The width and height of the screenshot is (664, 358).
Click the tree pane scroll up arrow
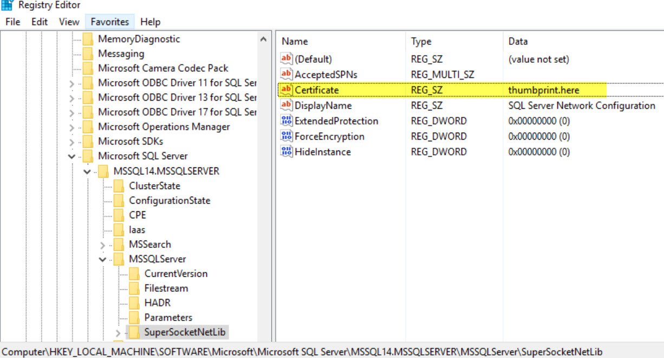coord(263,40)
